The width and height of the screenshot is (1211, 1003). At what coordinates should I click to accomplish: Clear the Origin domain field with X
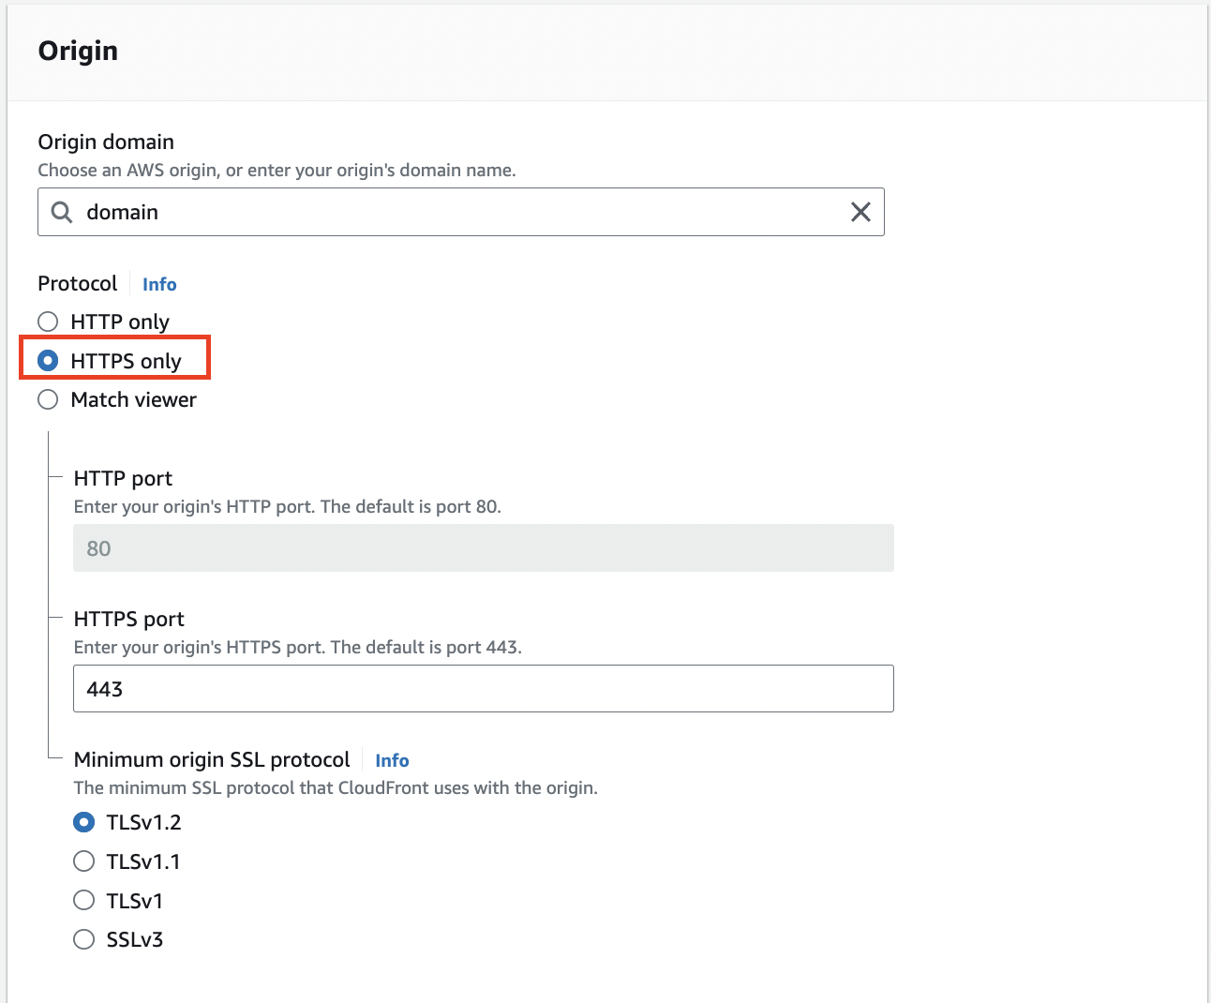860,212
